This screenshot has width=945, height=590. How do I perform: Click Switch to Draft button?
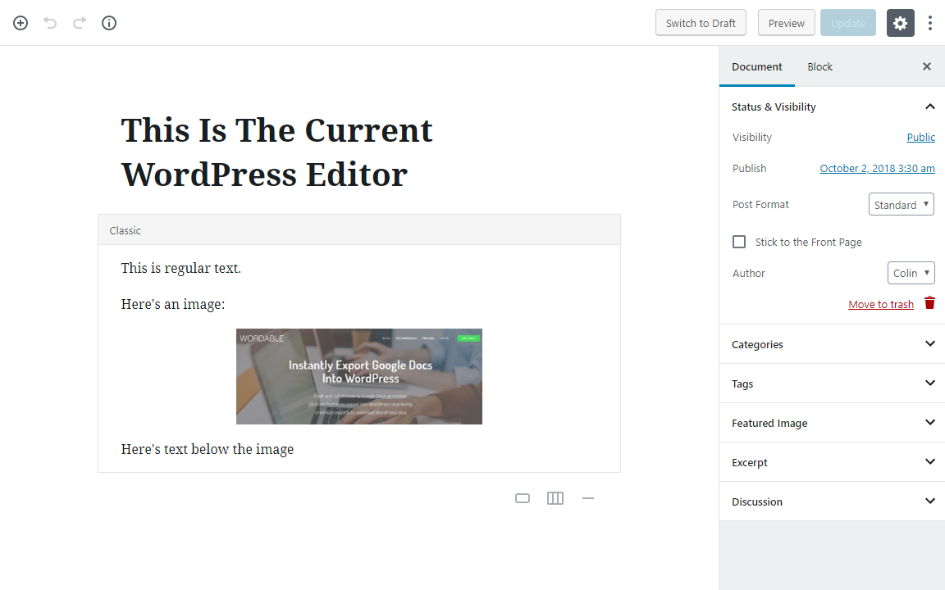701,23
